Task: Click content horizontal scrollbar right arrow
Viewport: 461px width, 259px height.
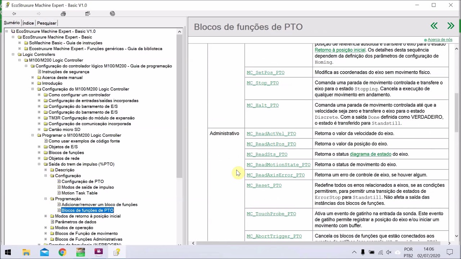Action: [449, 243]
